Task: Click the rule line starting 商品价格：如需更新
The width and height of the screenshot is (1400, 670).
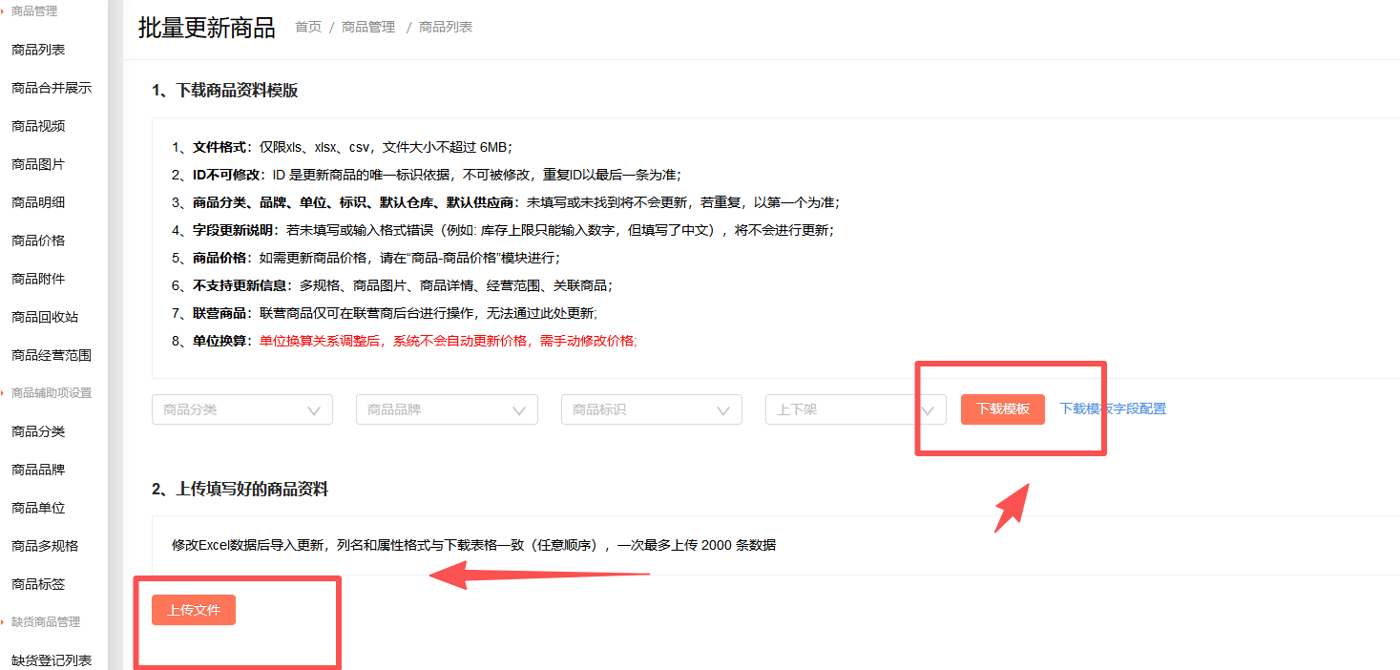Action: click(366, 258)
